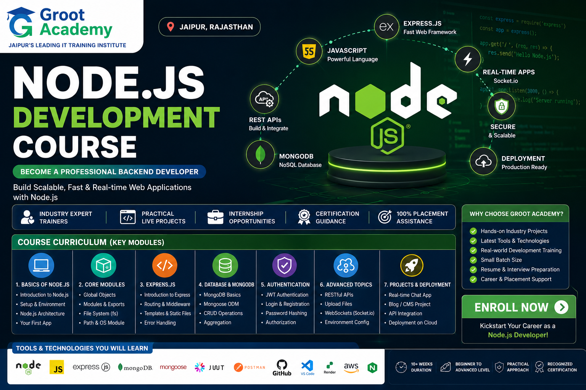Click the GitHub logo in tools row
Screen dimensions: 586x390
(x=282, y=368)
